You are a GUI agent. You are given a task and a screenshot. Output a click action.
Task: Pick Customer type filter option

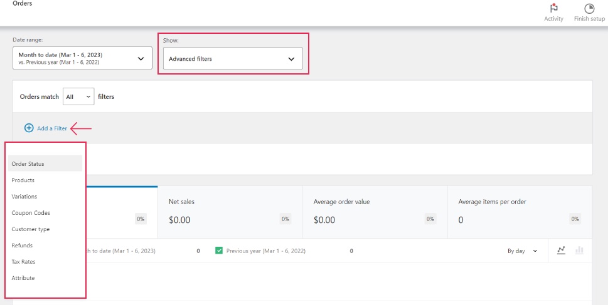pos(31,229)
